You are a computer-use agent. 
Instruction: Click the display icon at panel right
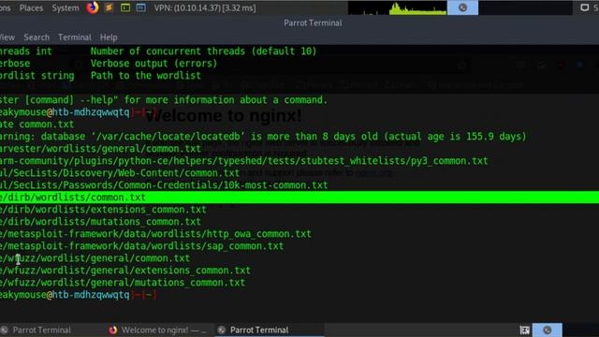pos(584,7)
